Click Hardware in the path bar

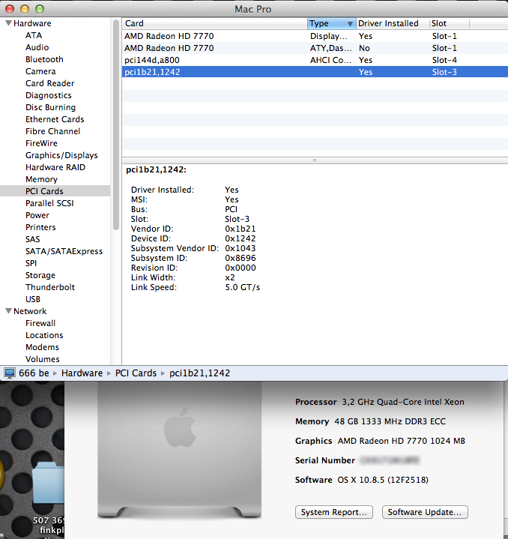82,373
